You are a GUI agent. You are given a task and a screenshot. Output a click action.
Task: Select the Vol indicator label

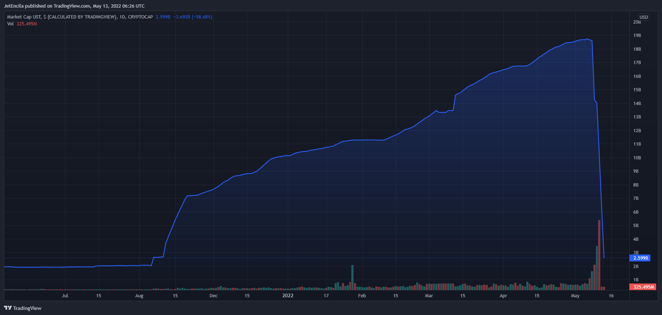coord(10,24)
